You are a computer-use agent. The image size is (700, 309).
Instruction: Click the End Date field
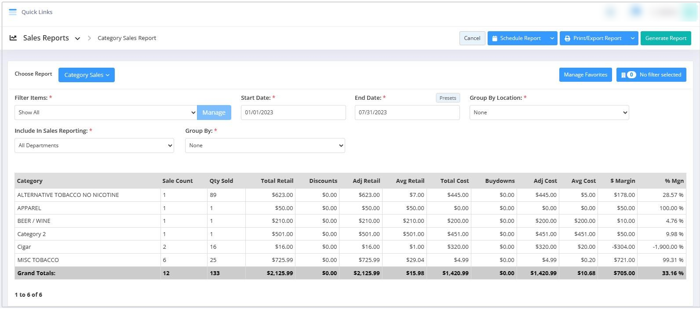click(407, 113)
